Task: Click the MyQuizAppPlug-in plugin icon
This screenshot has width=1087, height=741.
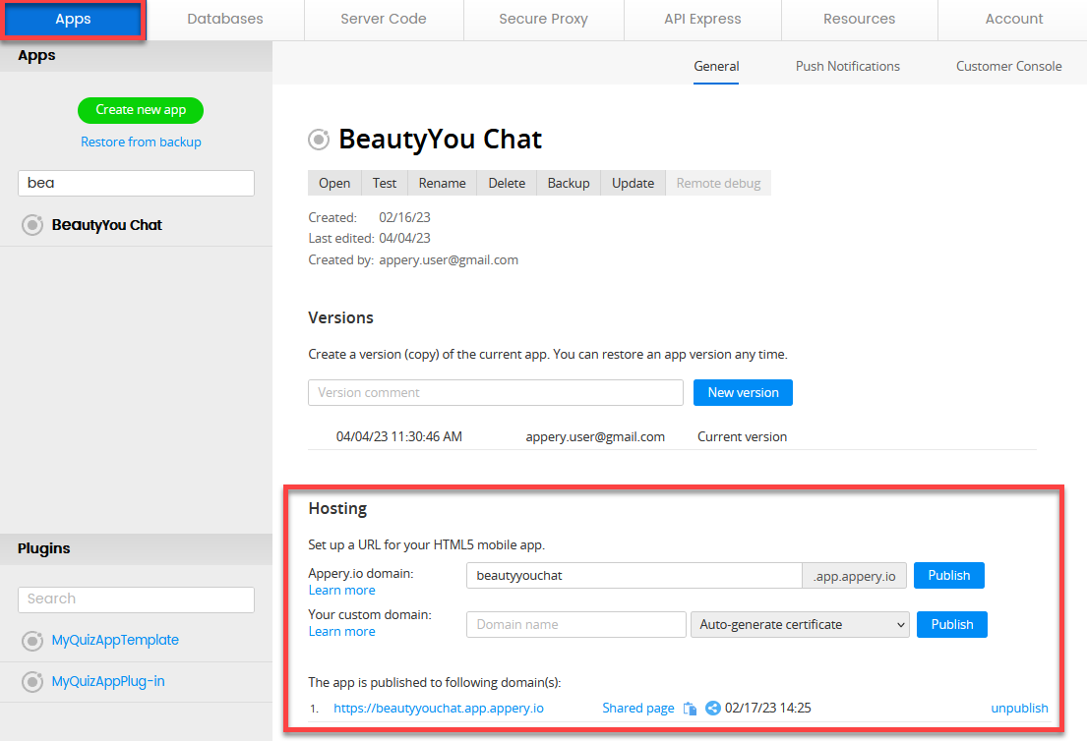Action: click(31, 681)
